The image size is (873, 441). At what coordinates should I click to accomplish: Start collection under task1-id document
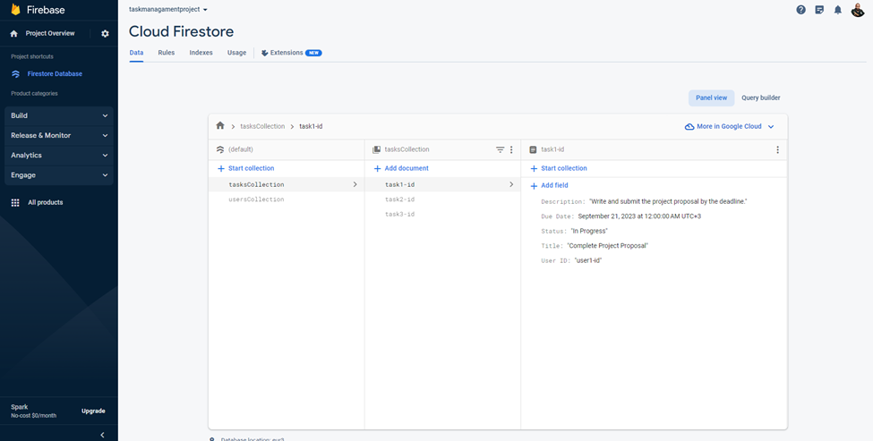(559, 168)
